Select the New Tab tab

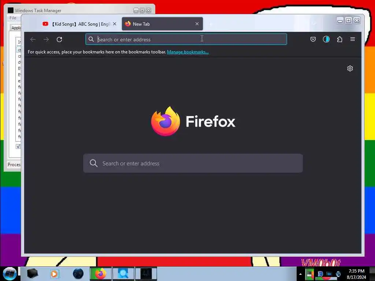tap(162, 24)
